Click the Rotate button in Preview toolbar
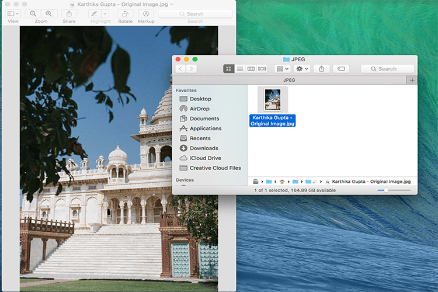438x292 pixels. pyautogui.click(x=125, y=13)
